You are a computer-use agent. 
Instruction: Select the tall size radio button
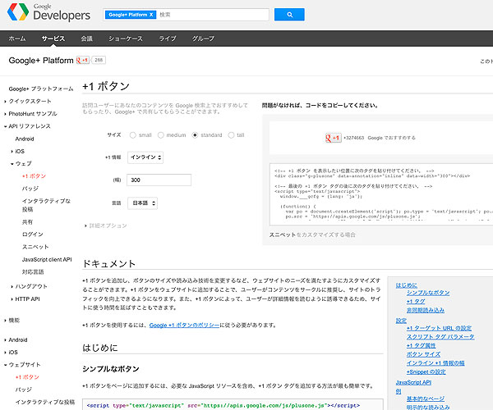coord(231,135)
